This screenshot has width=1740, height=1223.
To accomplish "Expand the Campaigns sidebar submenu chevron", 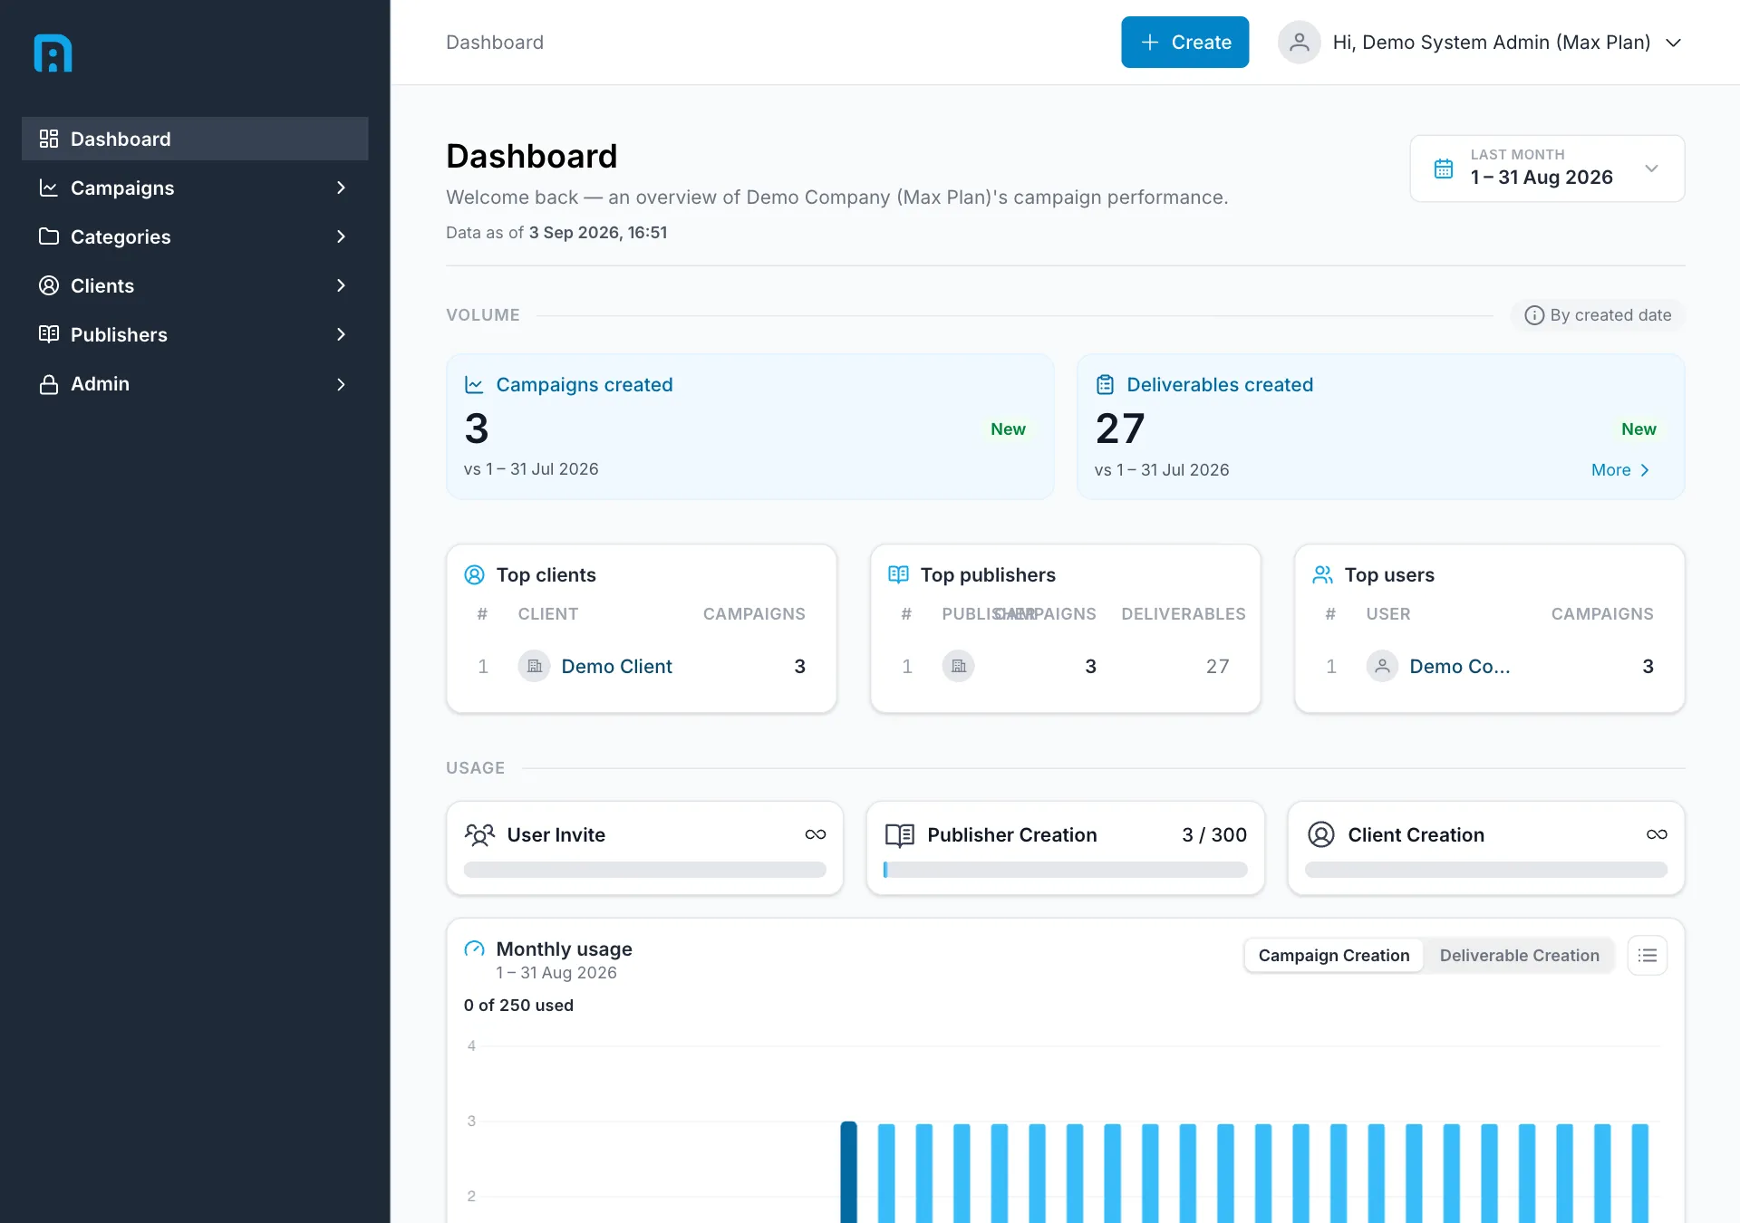I will [341, 188].
